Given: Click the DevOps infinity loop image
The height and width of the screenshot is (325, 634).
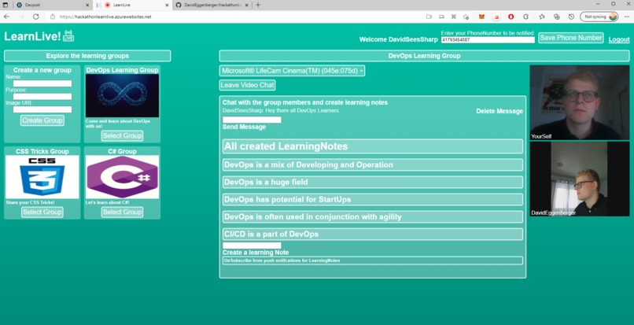Looking at the screenshot, I should click(122, 95).
